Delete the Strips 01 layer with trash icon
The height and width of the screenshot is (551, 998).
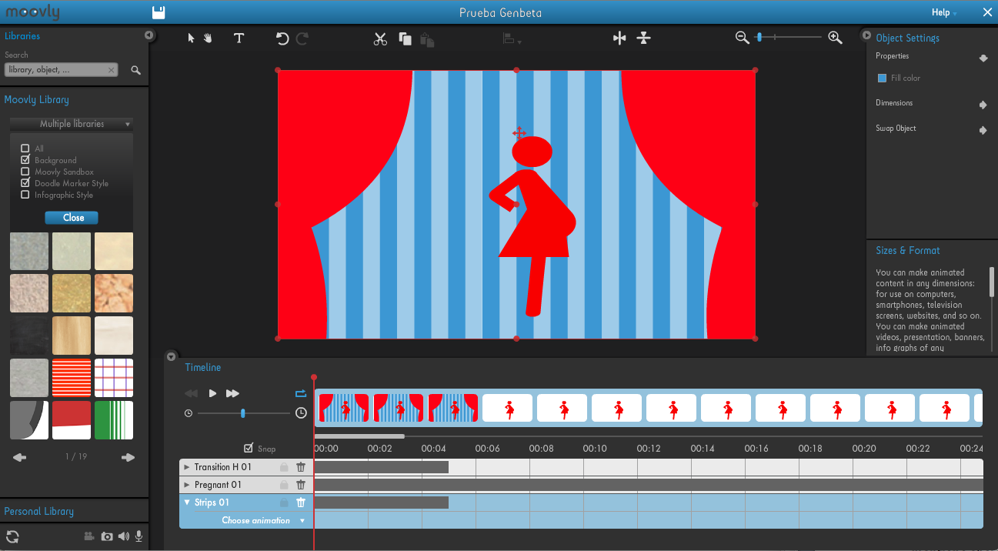pos(301,503)
